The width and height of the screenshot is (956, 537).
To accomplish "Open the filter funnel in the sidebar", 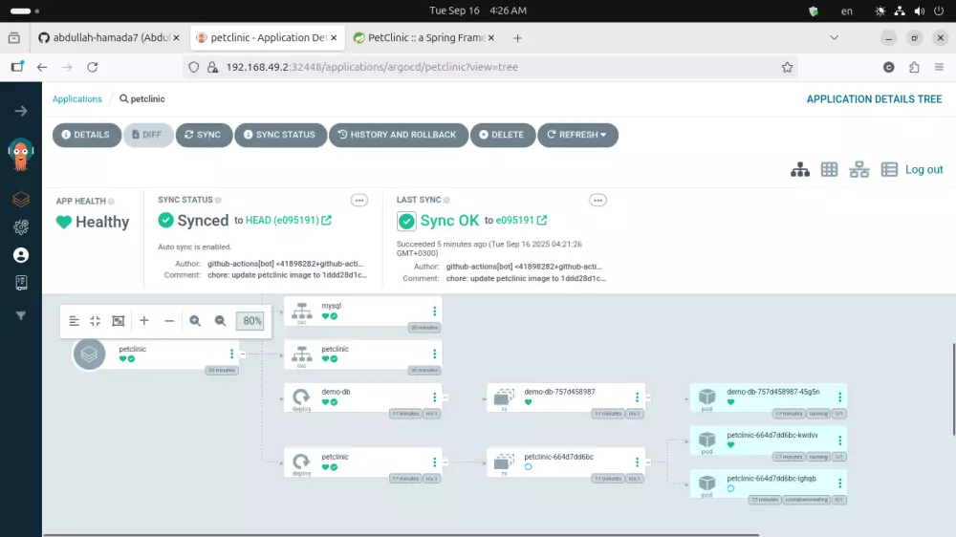I will click(x=21, y=315).
